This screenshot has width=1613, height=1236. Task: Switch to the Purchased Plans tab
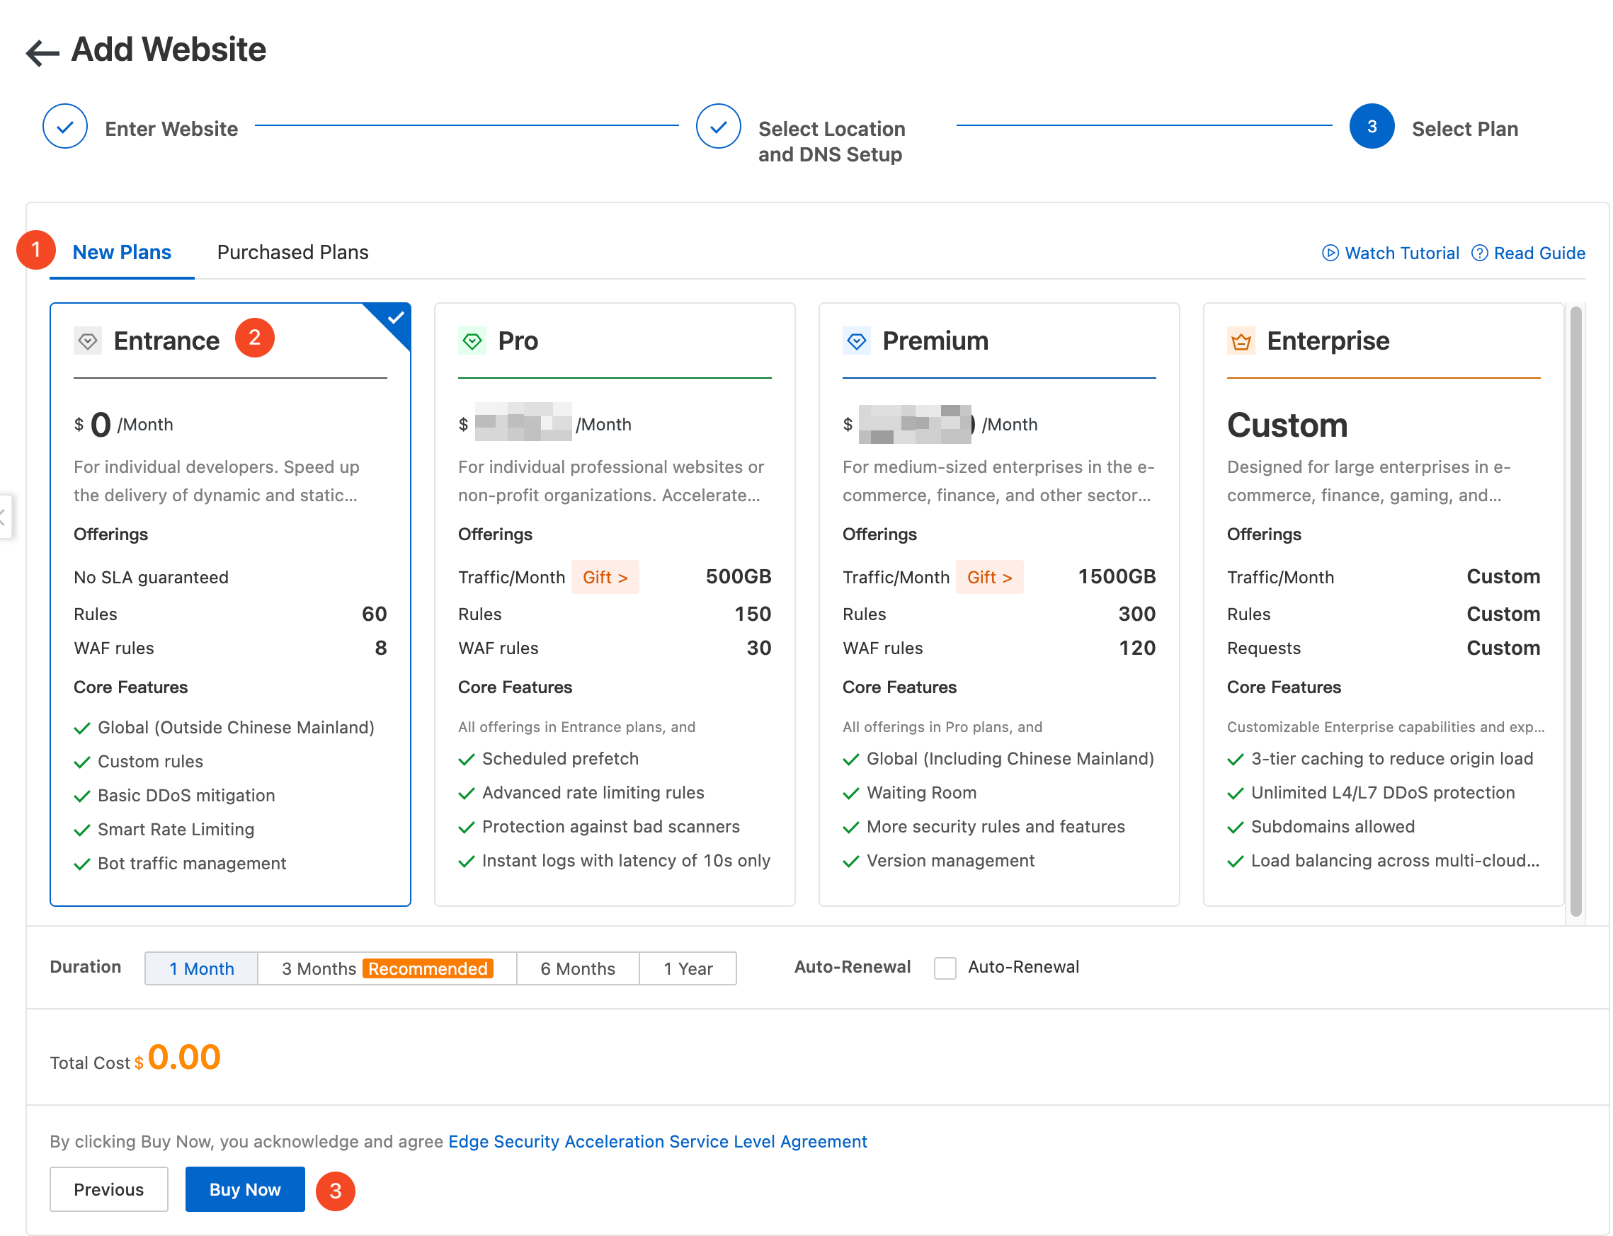292,252
